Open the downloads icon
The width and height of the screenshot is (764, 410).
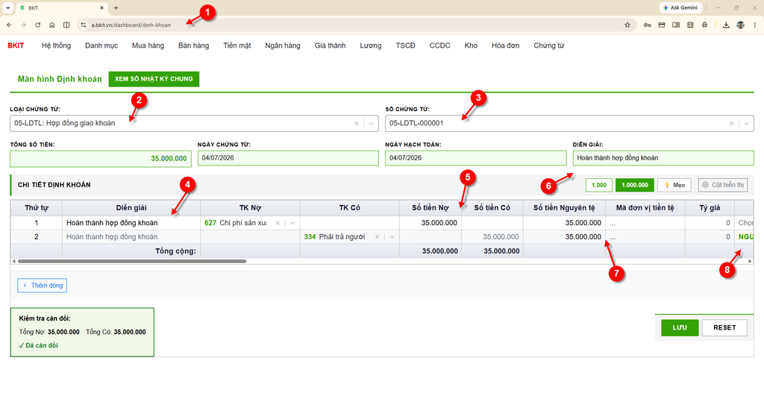click(726, 25)
